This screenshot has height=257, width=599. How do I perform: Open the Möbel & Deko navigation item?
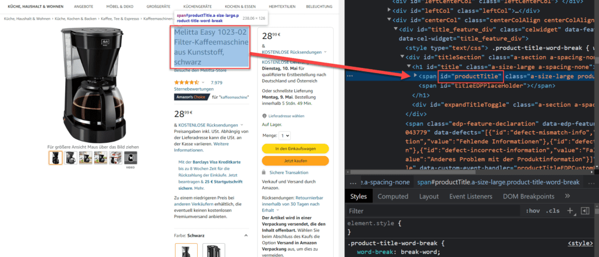click(x=120, y=7)
